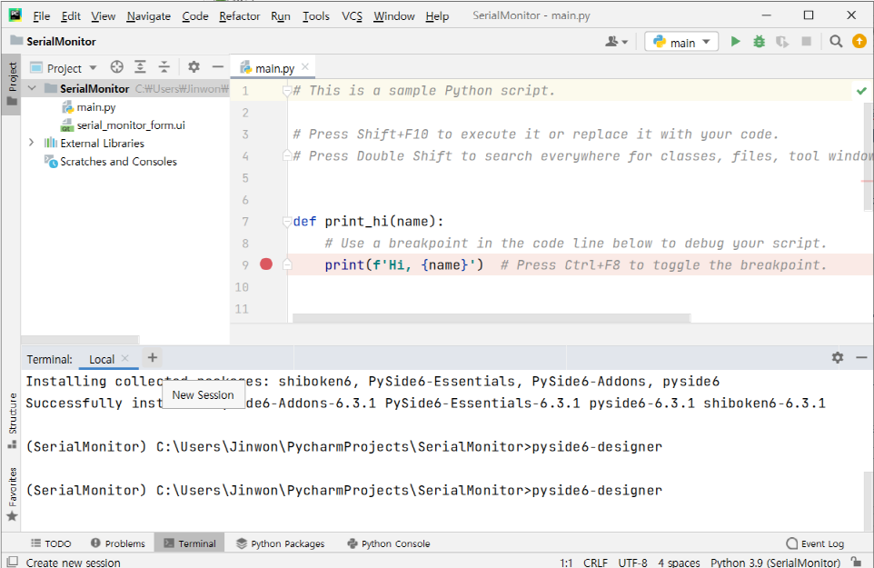Open the Help menu
Image resolution: width=874 pixels, height=568 pixels.
tap(437, 16)
